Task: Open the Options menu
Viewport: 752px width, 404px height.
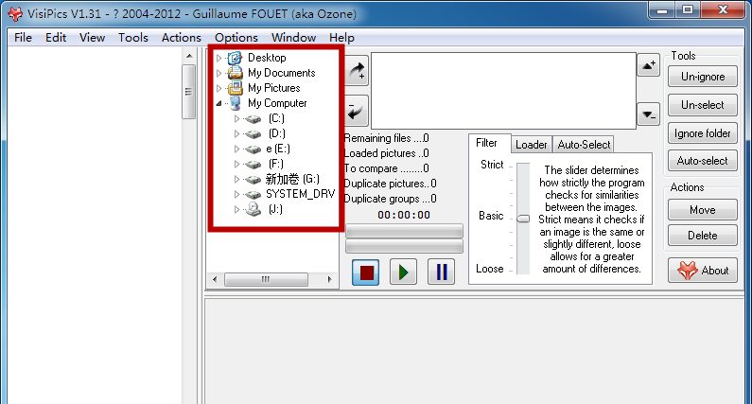Action: (236, 38)
